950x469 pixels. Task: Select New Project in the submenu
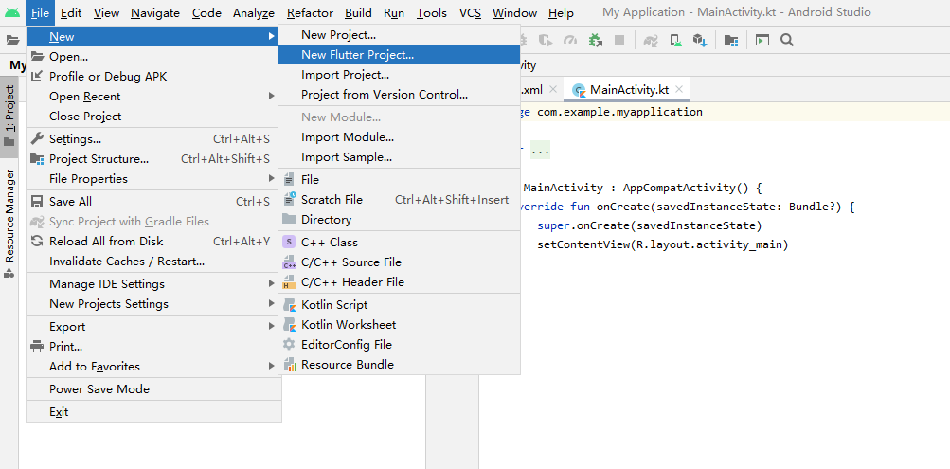pyautogui.click(x=399, y=34)
